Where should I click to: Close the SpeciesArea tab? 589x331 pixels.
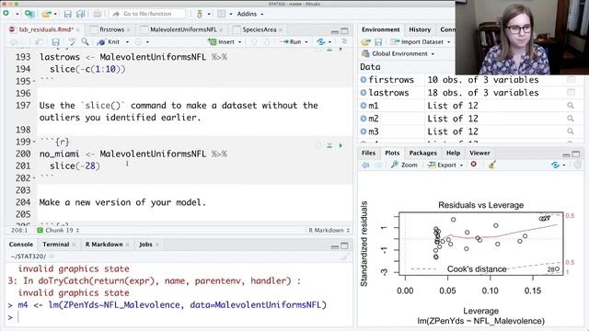coord(281,29)
